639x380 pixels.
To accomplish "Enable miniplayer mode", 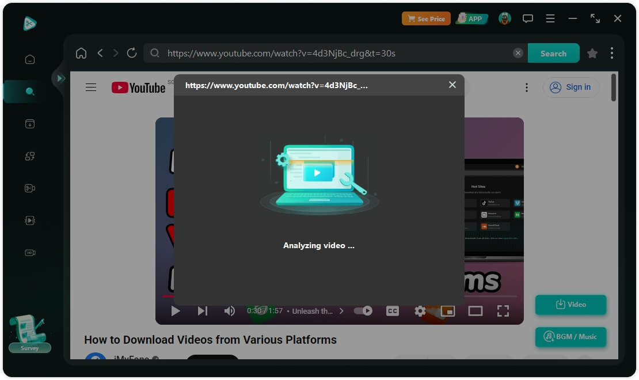I will click(x=448, y=311).
